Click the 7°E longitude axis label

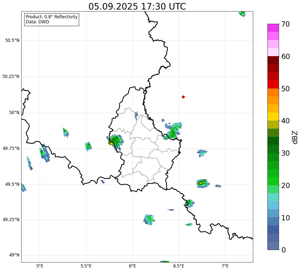[225, 266]
